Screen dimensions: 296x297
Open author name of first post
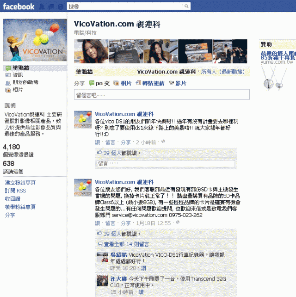[124, 114]
